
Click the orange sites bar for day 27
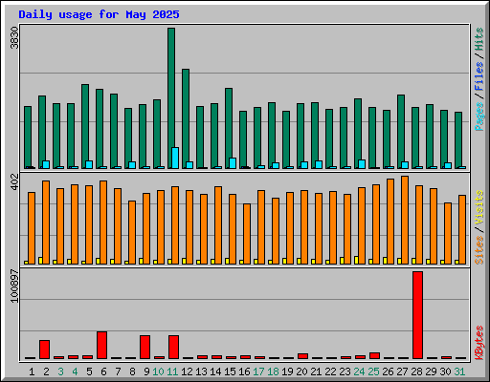(405, 220)
